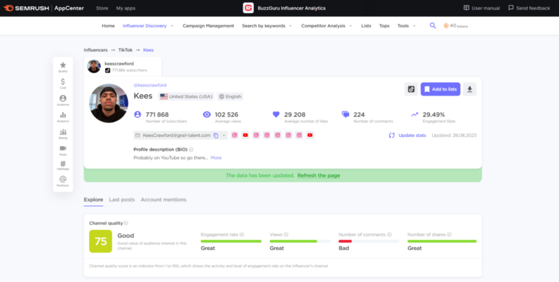Expand the Competitor Analysis dropdown
Screen dimensions: 559x282
coord(350,26)
